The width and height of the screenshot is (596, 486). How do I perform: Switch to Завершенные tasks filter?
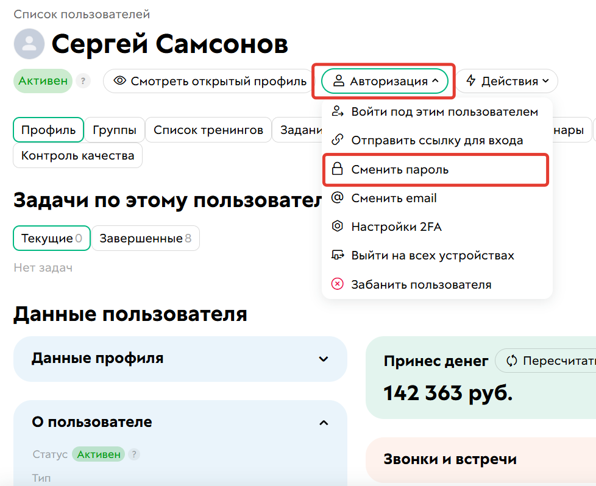145,238
